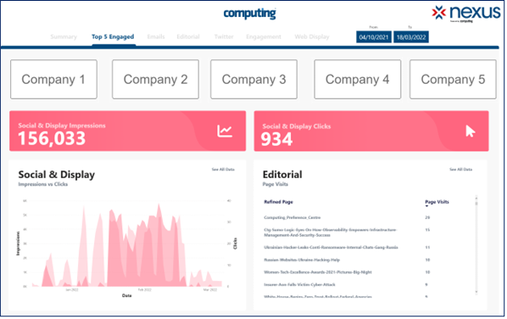Click See All Data in Editorial panel
The image size is (507, 319).
460,170
